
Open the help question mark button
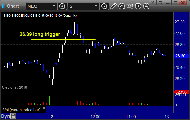pos(153,3)
